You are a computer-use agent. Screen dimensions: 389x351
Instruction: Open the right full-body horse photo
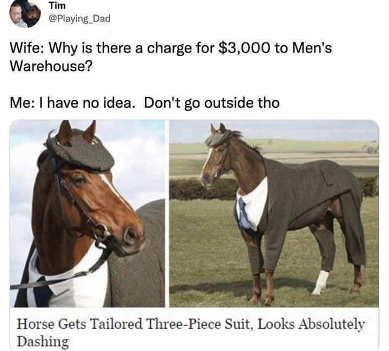pyautogui.click(x=274, y=213)
